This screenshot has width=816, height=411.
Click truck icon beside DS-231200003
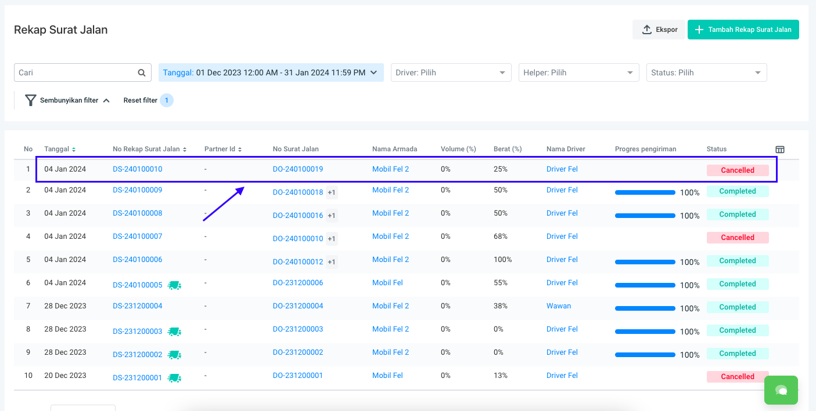(x=174, y=332)
